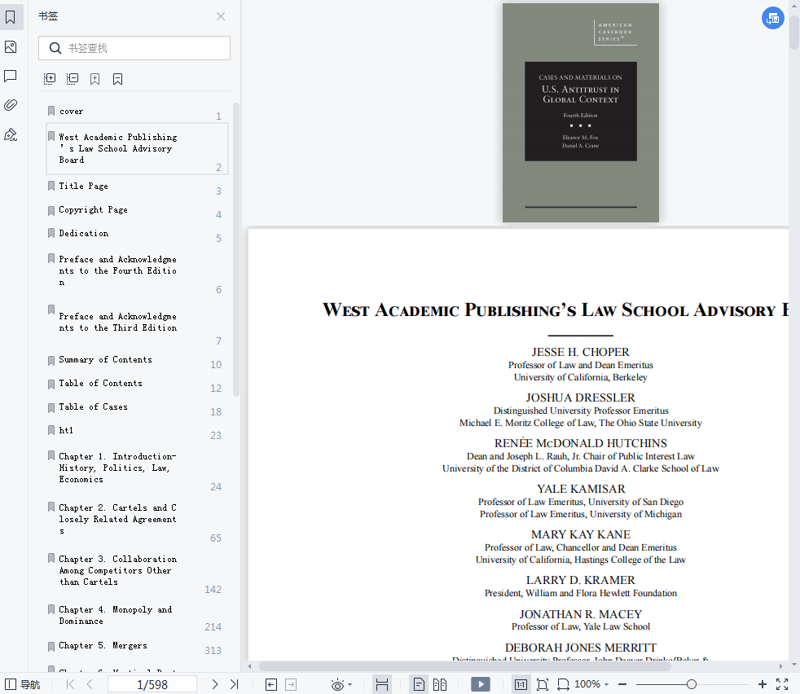Fit width icon in status bar
The height and width of the screenshot is (694, 800).
coord(563,685)
